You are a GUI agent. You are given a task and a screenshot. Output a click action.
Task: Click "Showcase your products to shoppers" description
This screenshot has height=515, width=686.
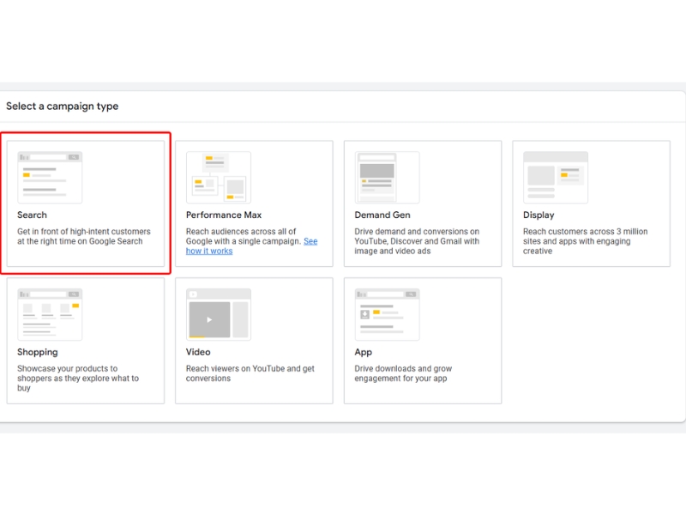pyautogui.click(x=78, y=379)
